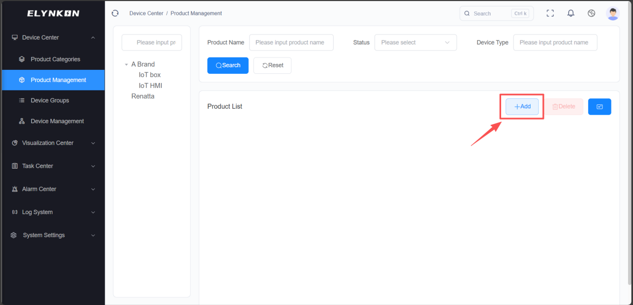Viewport: 633px width, 305px height.
Task: Expand the System Settings menu
Action: tap(52, 235)
